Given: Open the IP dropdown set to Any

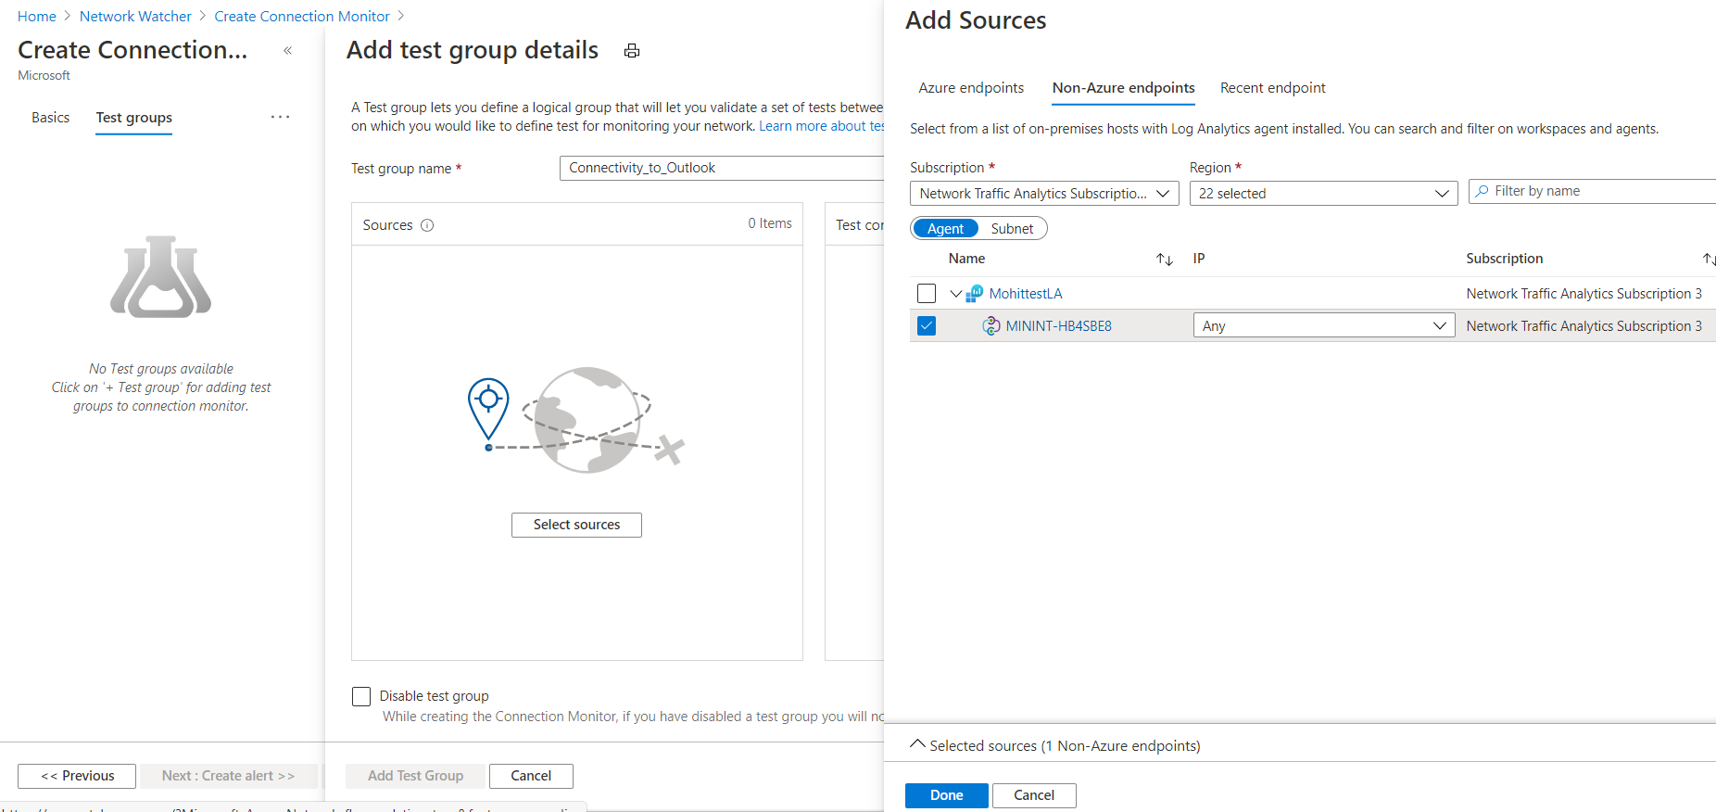Looking at the screenshot, I should coord(1323,326).
